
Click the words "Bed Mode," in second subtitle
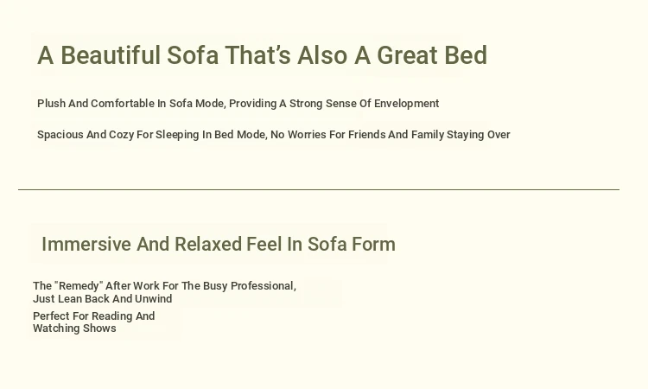[x=240, y=135]
